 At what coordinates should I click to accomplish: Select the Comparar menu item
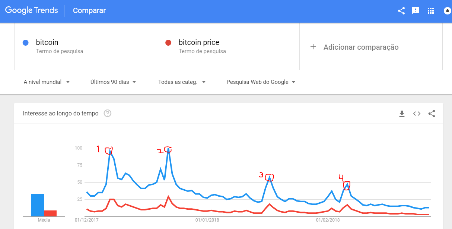coord(89,11)
